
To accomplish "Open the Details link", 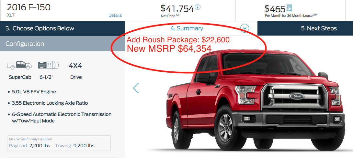I will click(115, 15).
